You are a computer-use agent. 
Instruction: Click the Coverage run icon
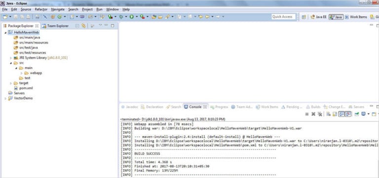[110, 17]
